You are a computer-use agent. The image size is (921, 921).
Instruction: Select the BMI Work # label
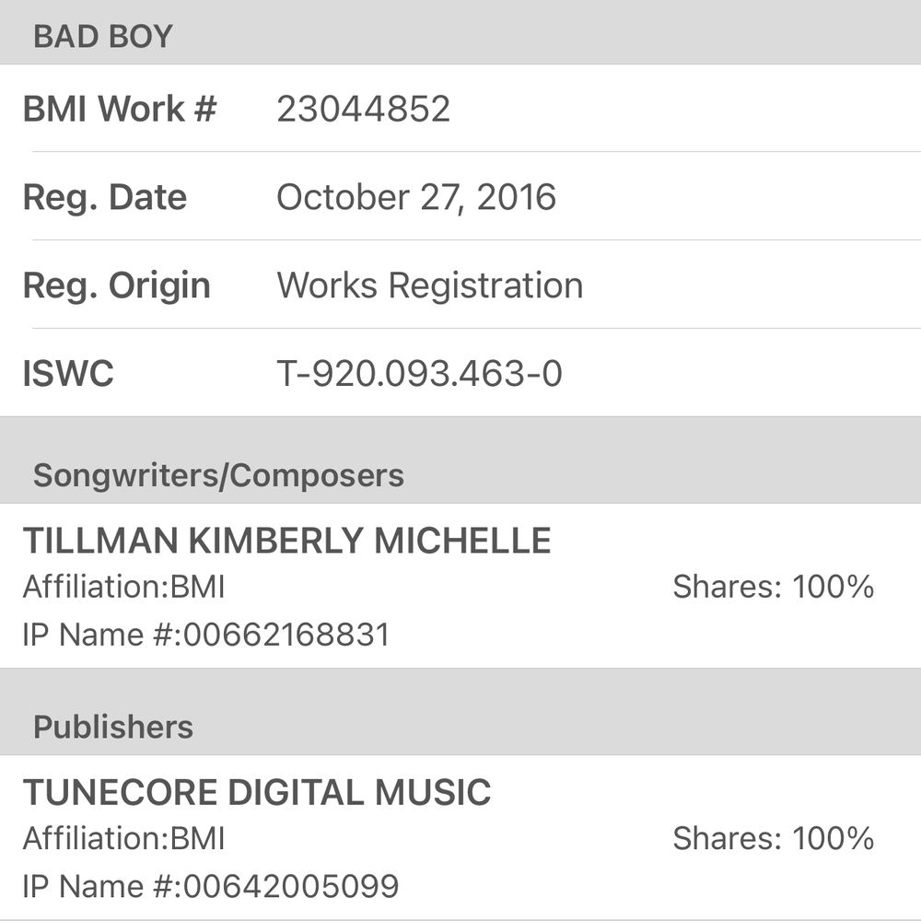[x=120, y=109]
